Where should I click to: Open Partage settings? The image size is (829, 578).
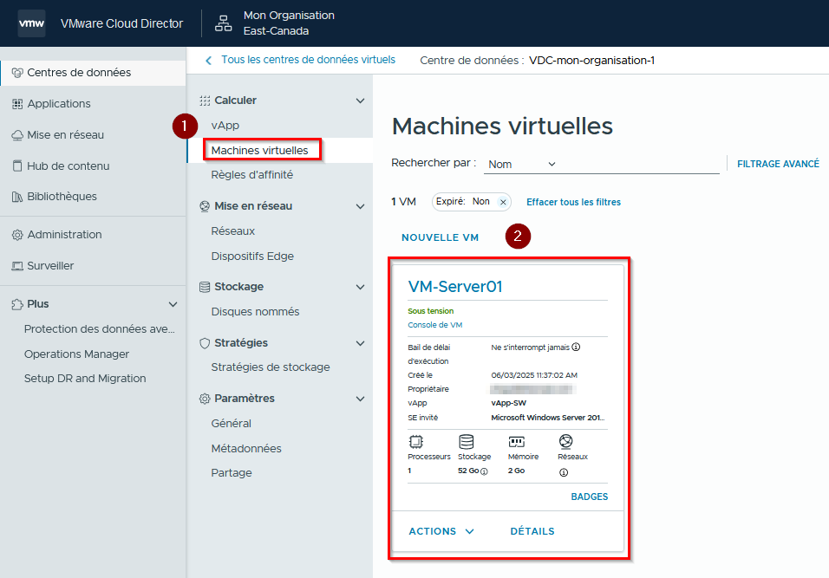click(231, 473)
